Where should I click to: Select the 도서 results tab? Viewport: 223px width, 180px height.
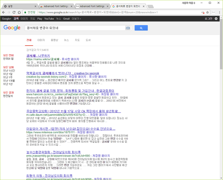(88, 40)
